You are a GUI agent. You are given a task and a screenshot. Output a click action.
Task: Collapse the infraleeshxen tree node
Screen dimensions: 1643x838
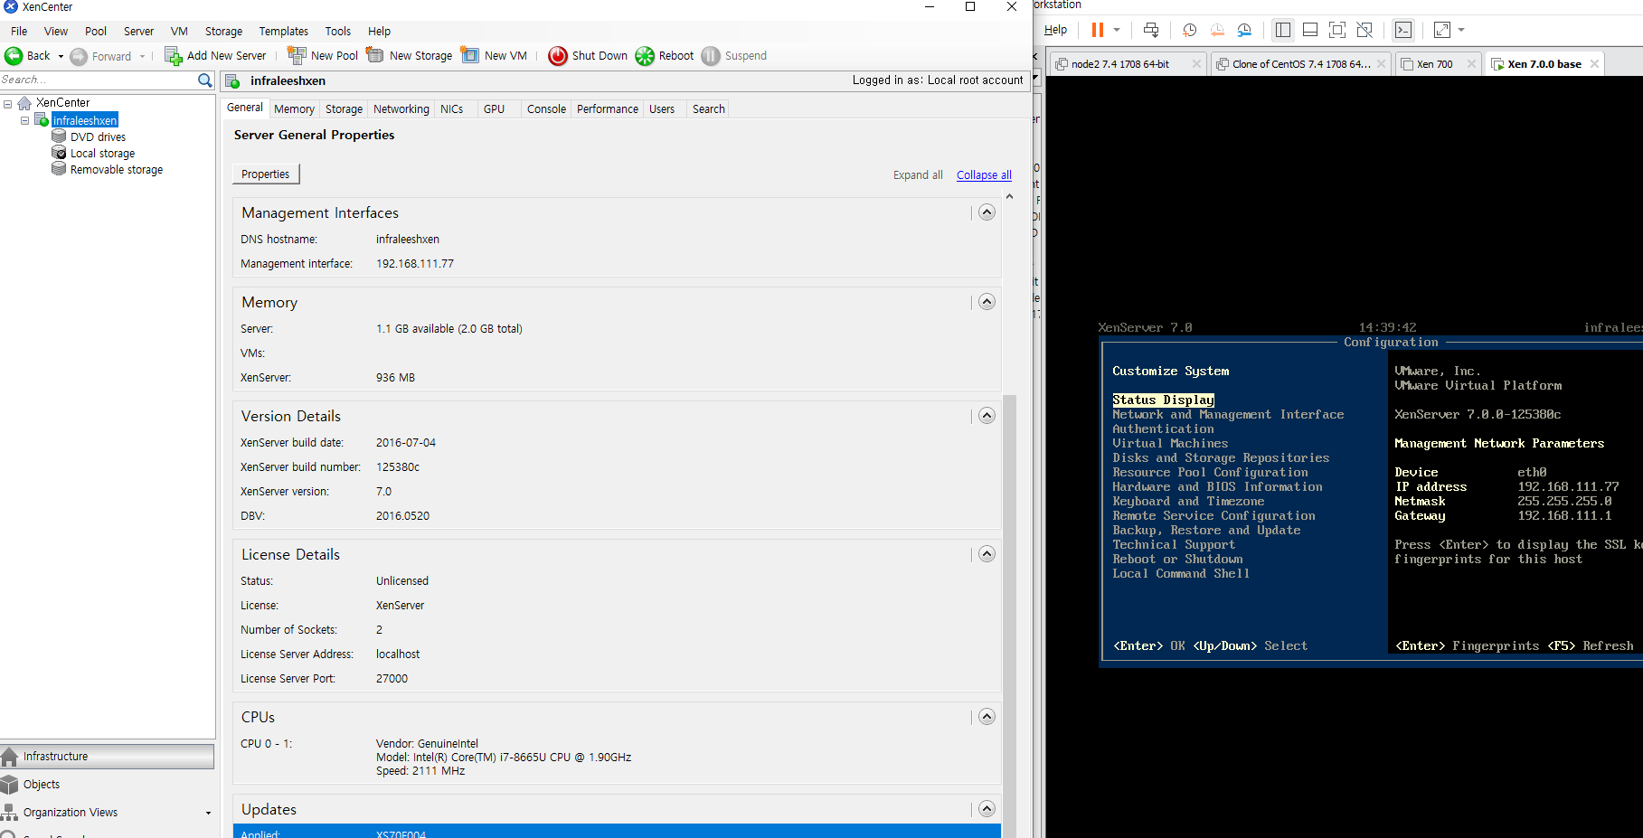point(25,120)
